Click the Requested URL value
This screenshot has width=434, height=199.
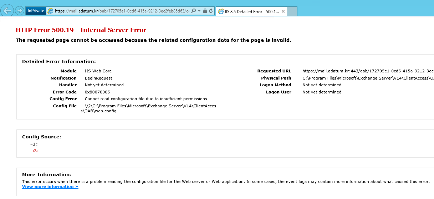point(368,71)
